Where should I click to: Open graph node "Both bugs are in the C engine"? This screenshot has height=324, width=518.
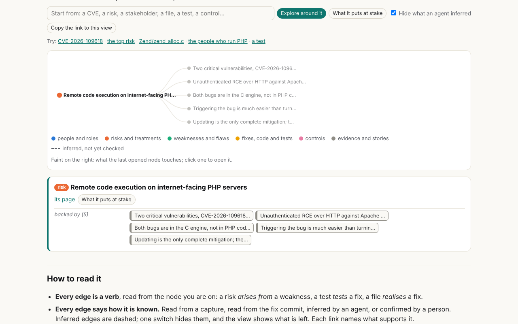241,95
